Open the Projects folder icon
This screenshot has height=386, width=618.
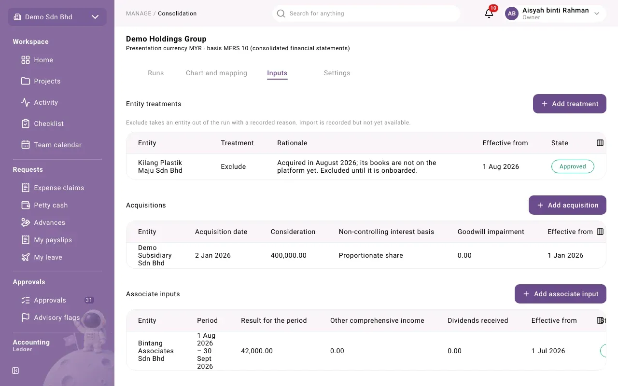pos(26,81)
